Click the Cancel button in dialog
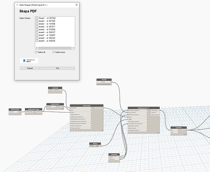Screen dimensions: 210x172 (30, 68)
